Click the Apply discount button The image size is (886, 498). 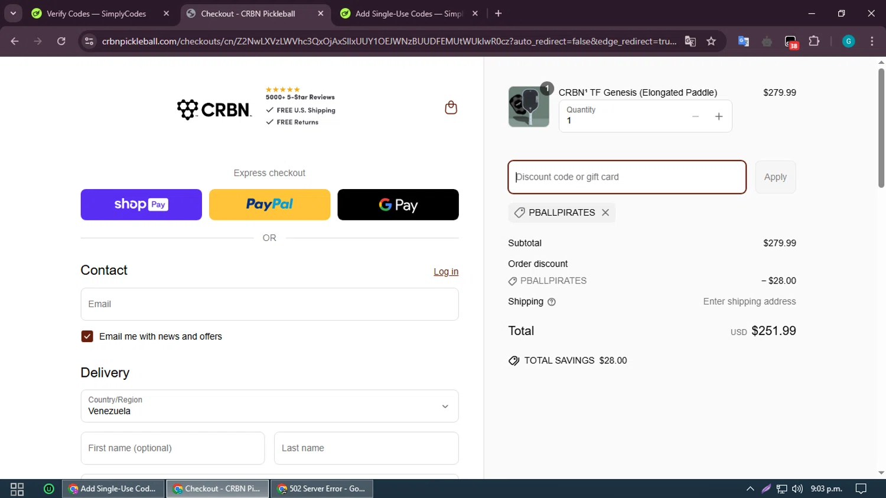tap(776, 177)
